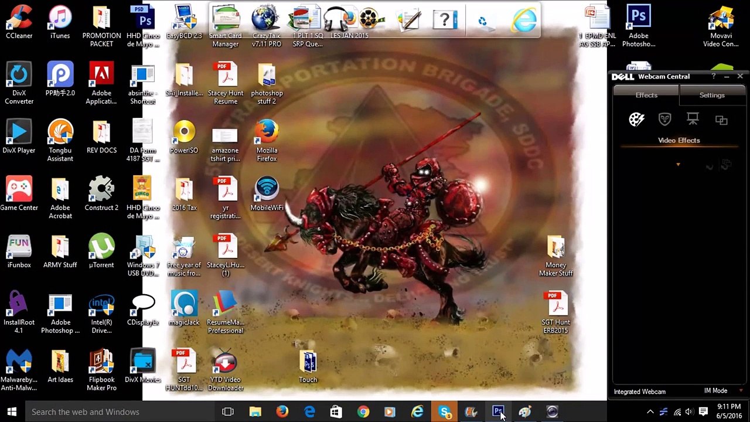Show hidden system tray icons
Viewport: 750px width, 422px height.
coord(650,411)
